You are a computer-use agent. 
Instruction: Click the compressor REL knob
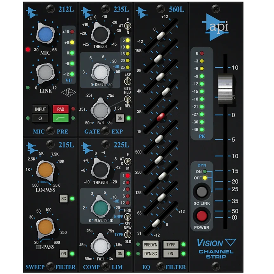click(x=101, y=245)
